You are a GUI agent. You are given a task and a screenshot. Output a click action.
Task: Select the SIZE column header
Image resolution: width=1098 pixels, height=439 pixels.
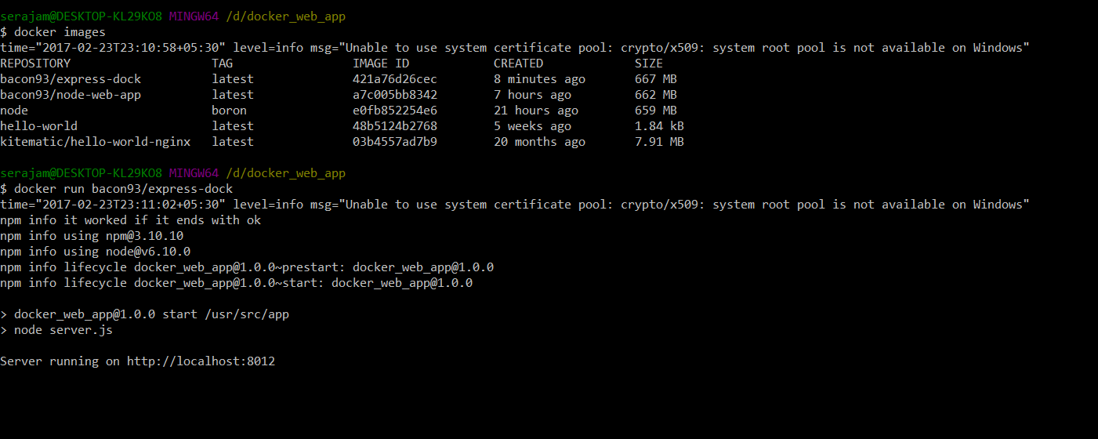649,63
